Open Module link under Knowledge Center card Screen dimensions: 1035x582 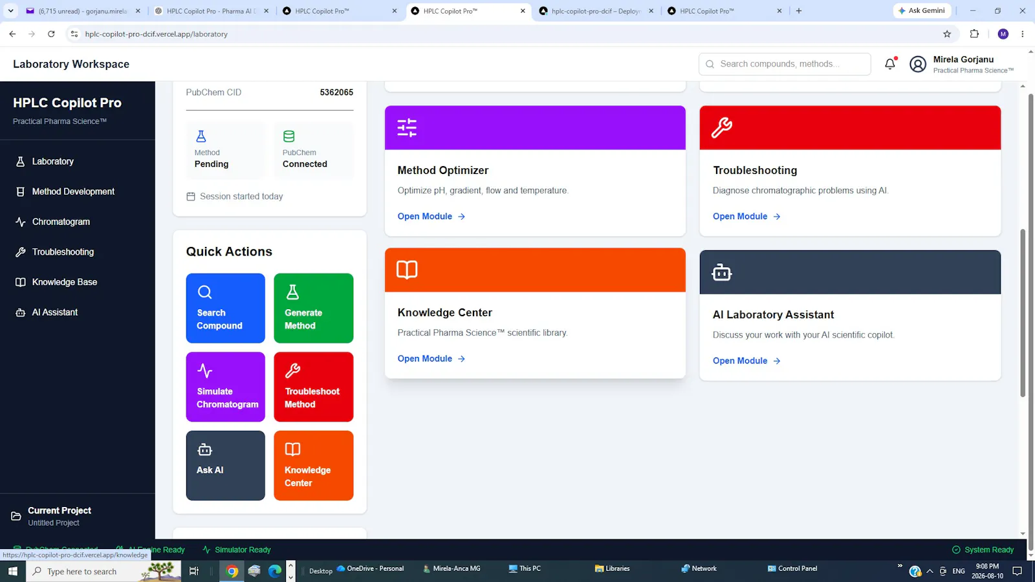(431, 359)
